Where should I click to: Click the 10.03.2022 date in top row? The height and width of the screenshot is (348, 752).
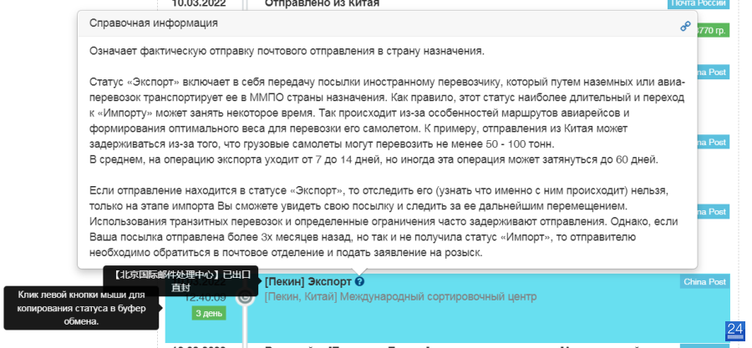tap(199, 4)
